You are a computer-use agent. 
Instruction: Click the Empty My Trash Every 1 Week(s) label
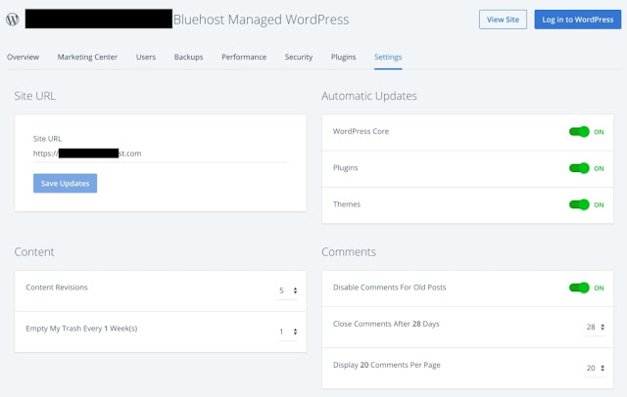(x=81, y=329)
